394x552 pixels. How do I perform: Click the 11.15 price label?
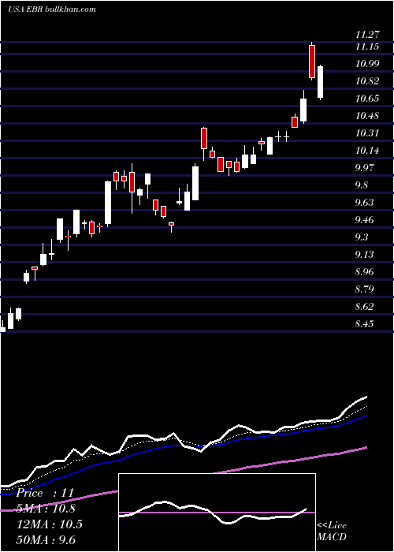pos(367,47)
